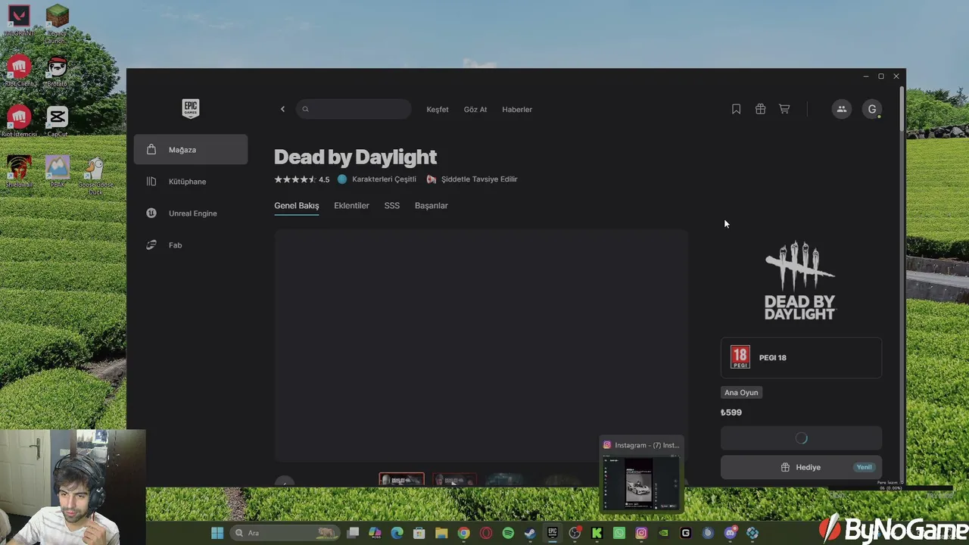The width and height of the screenshot is (969, 545).
Task: Select the second media thumbnail
Action: pos(454,480)
